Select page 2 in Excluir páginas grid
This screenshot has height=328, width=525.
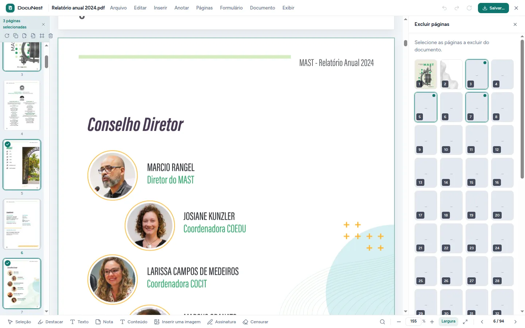tap(451, 74)
